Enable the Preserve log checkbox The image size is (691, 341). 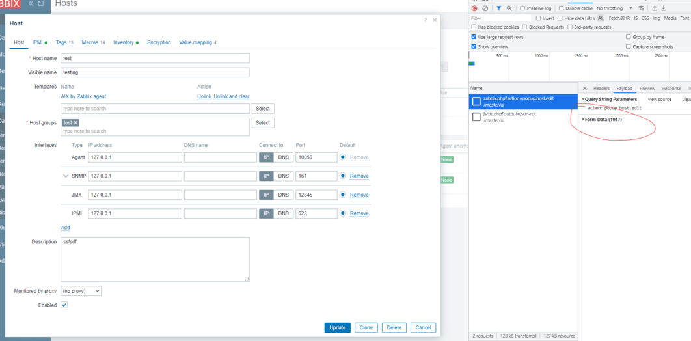coord(522,8)
